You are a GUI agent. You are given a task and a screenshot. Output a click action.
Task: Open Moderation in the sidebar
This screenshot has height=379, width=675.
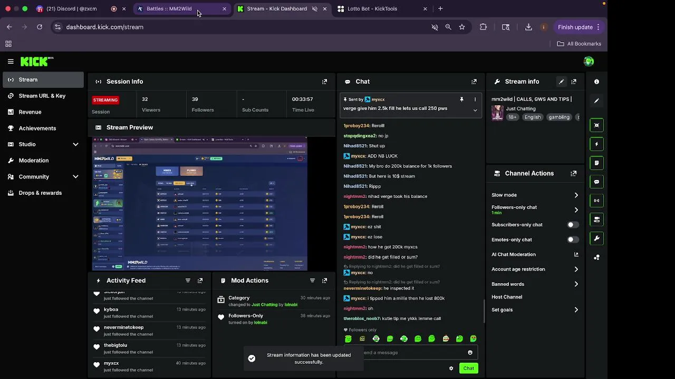coord(44,161)
